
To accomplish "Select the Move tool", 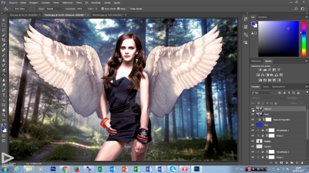I will click(4, 20).
